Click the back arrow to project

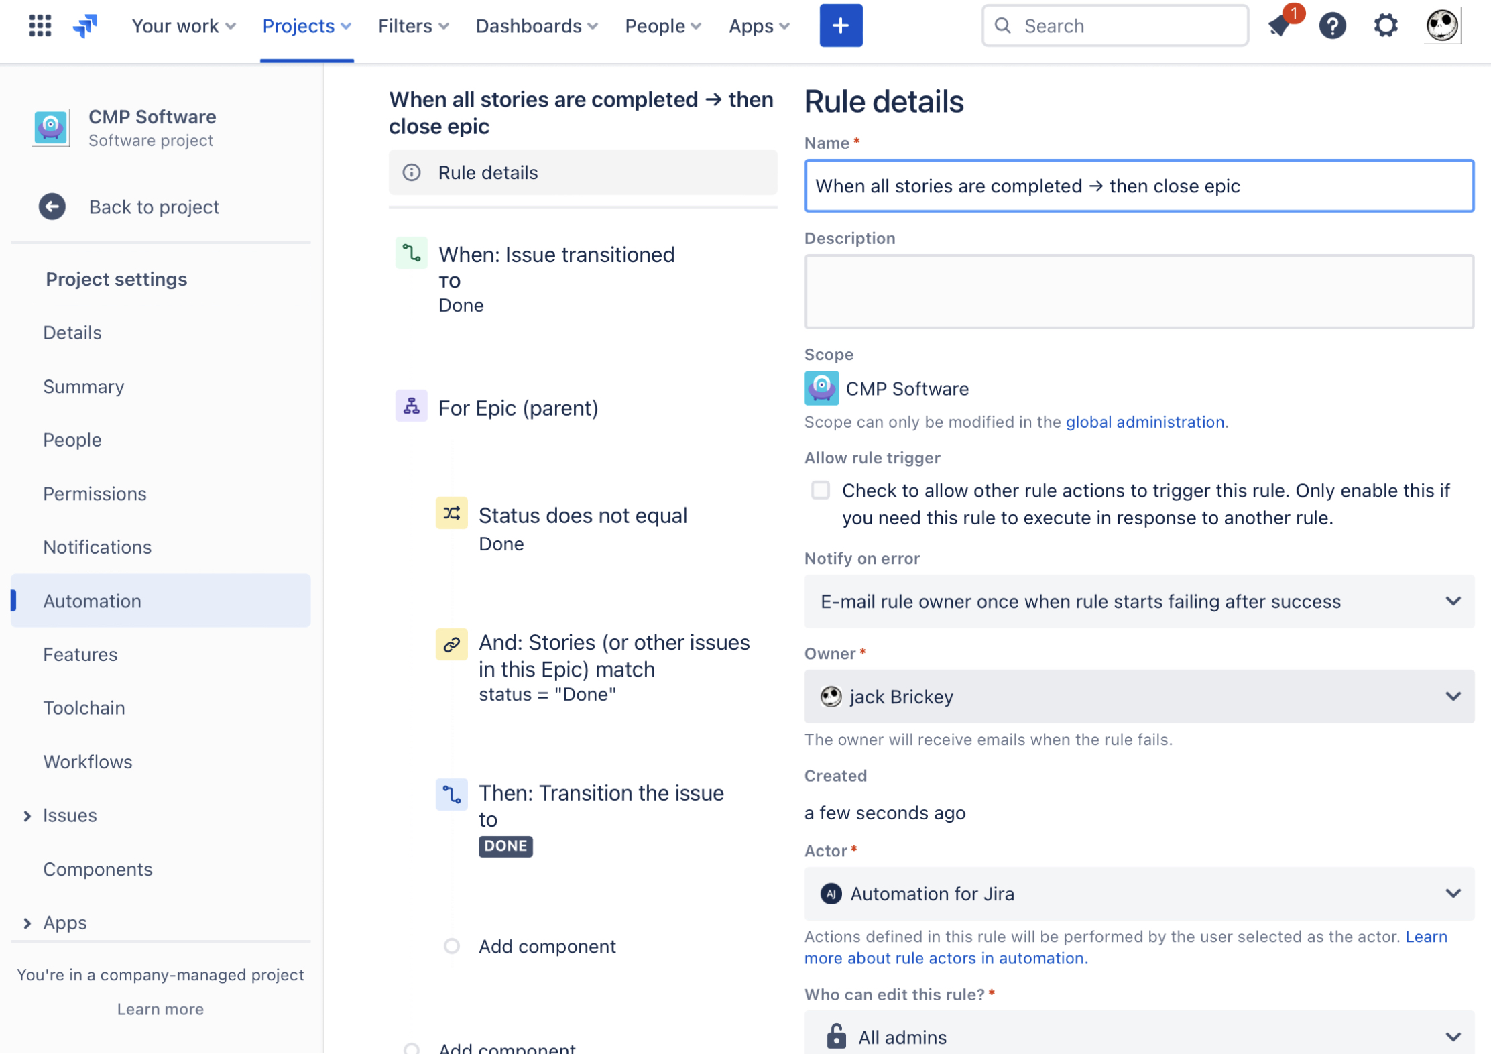[52, 207]
